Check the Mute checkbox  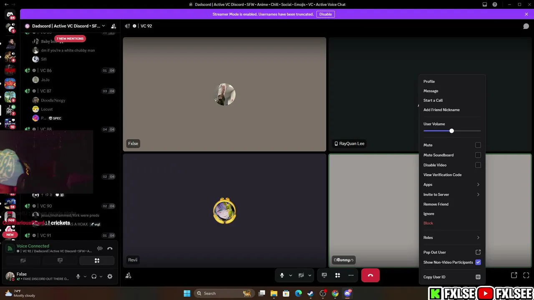click(478, 145)
